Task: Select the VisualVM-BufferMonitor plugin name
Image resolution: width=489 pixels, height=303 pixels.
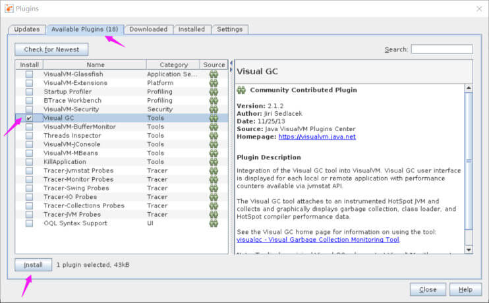Action: click(x=80, y=126)
